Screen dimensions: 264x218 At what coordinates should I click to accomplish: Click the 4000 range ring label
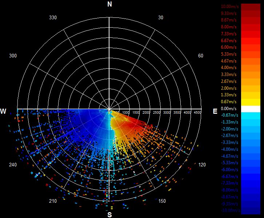(187, 113)
